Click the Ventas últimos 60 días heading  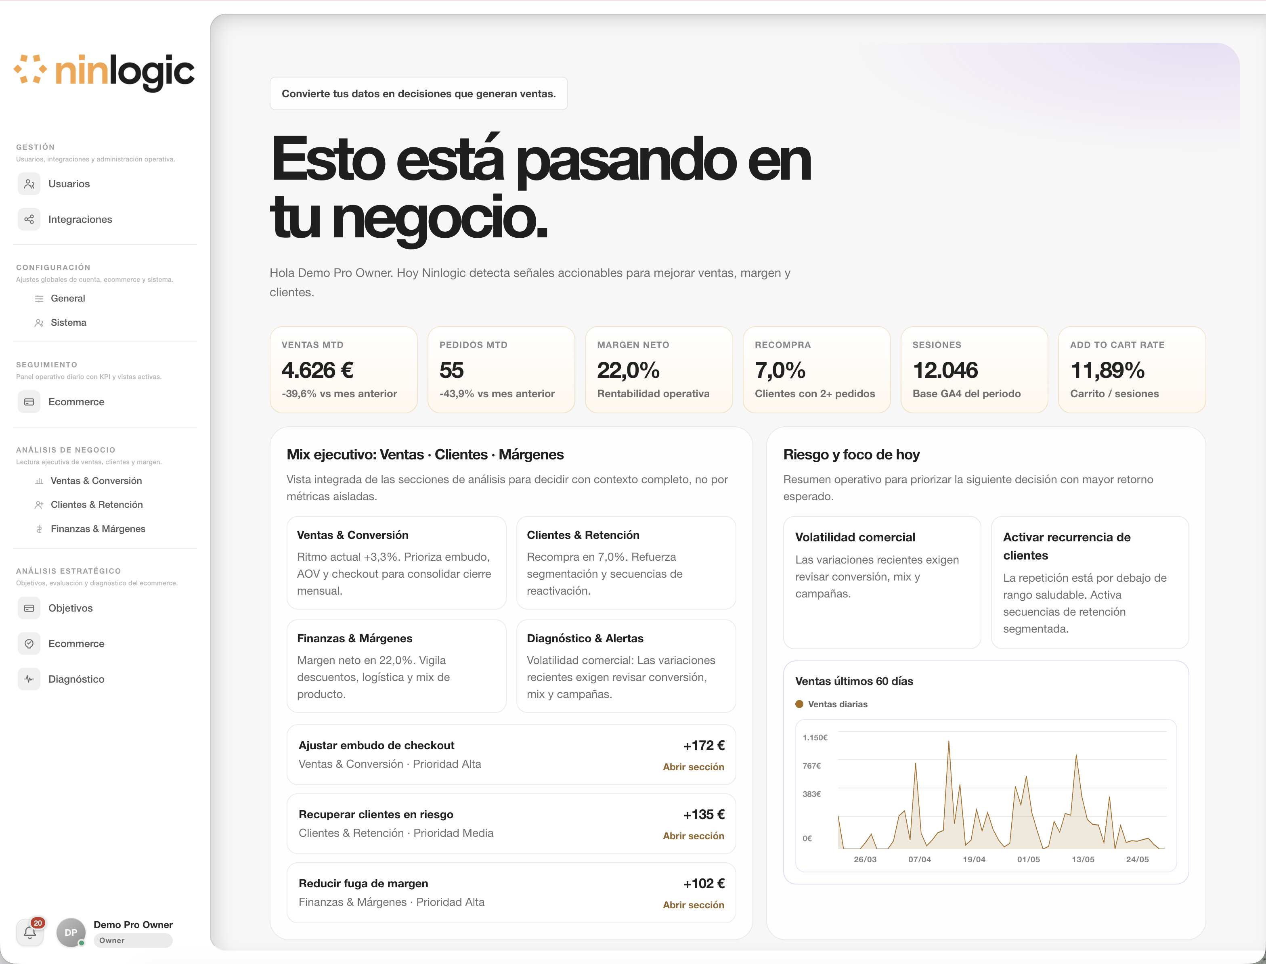[854, 681]
